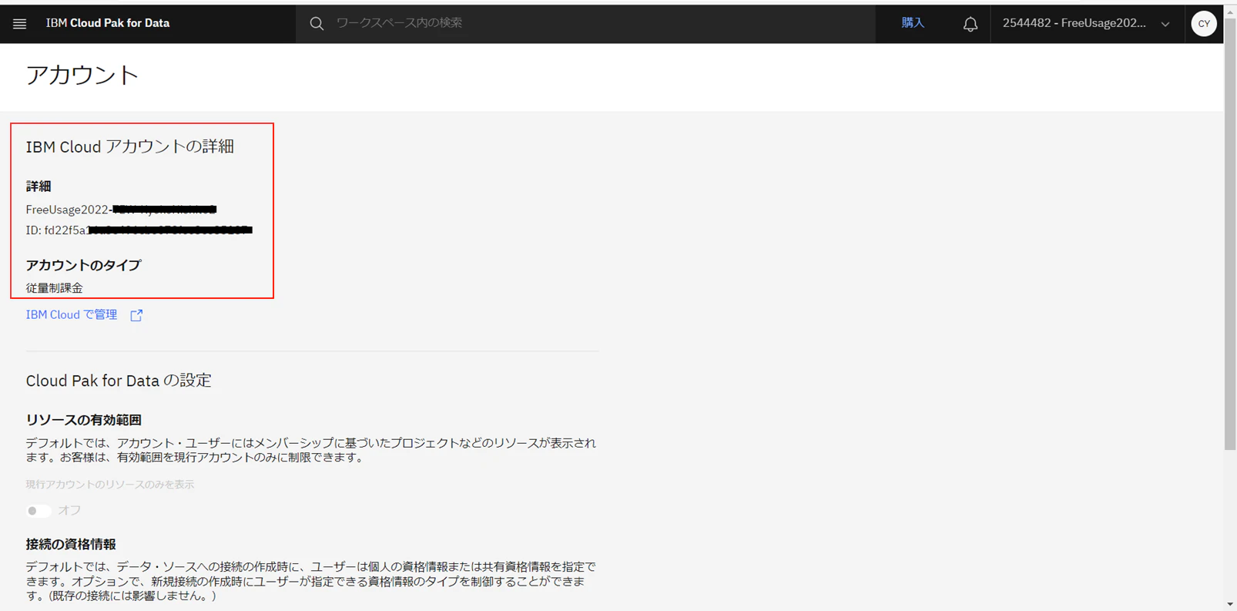
Task: Click the 購入 link in header
Action: [913, 23]
